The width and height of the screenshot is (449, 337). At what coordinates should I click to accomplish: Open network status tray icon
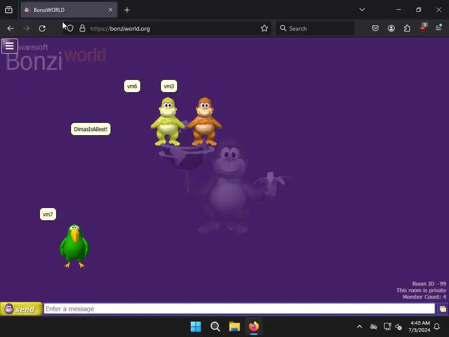click(x=388, y=326)
